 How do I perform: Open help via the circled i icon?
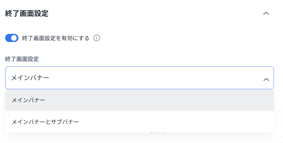[97, 38]
